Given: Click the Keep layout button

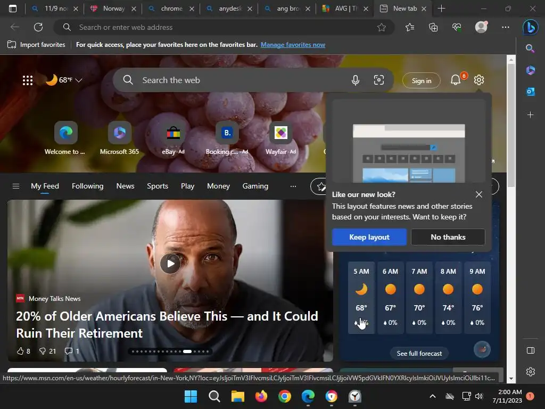Looking at the screenshot, I should (x=369, y=237).
